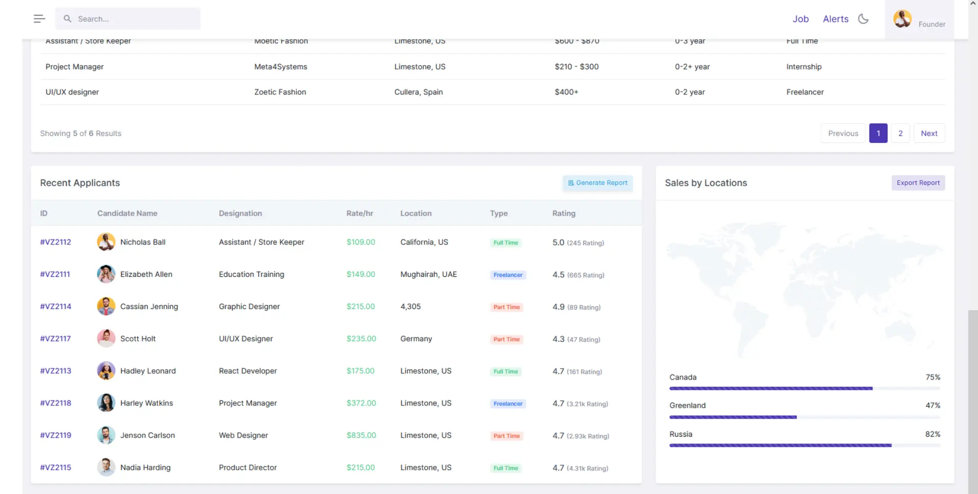Open the Alerts menu
The height and width of the screenshot is (494, 978).
coord(835,19)
